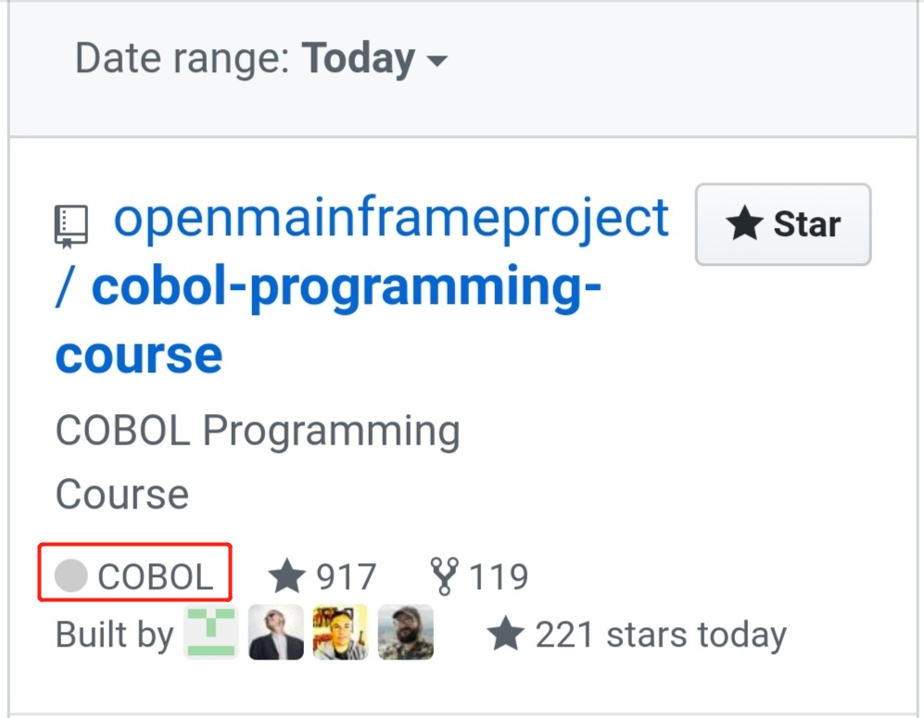Image resolution: width=924 pixels, height=718 pixels.
Task: View the 917 stargazers count
Action: tap(346, 576)
